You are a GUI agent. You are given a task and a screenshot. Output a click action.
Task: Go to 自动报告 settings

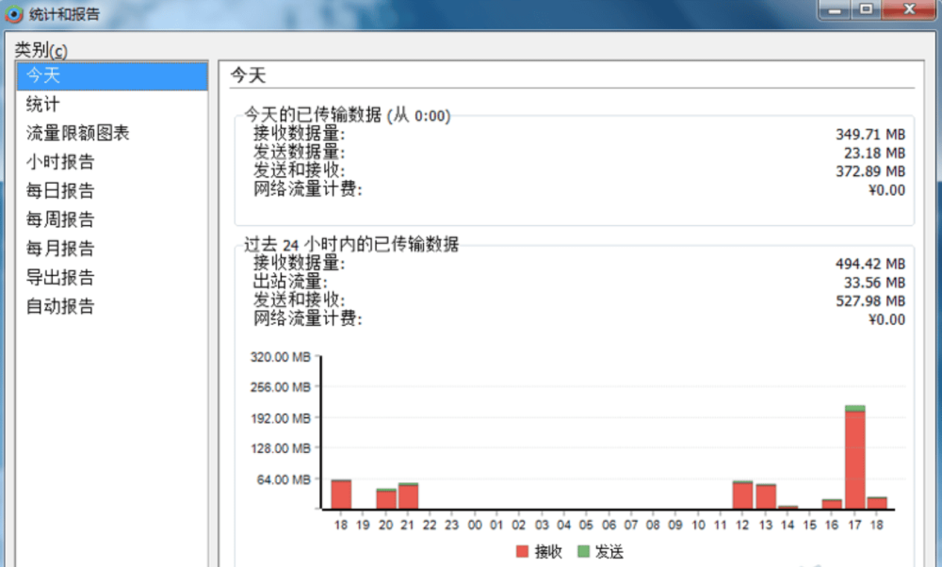112,306
